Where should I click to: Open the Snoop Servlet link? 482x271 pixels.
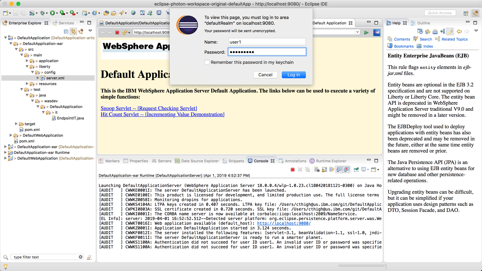tap(149, 108)
